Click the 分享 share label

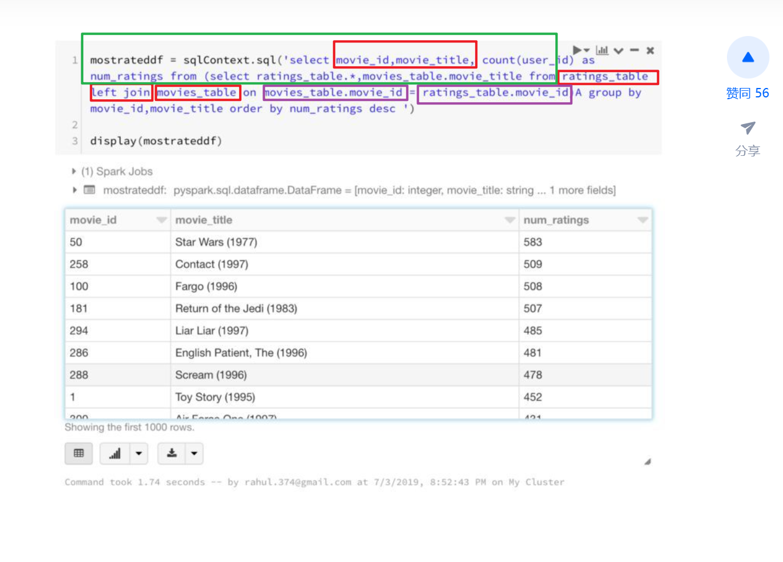point(748,151)
